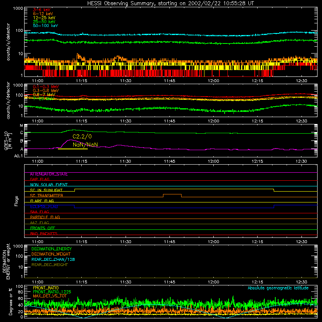Select the NON_SOLAR_EVENT flag label
322x322 pixels.
point(49,185)
